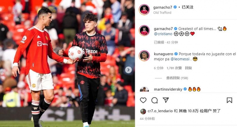Go to next photo with arrow

pos(128,70)
